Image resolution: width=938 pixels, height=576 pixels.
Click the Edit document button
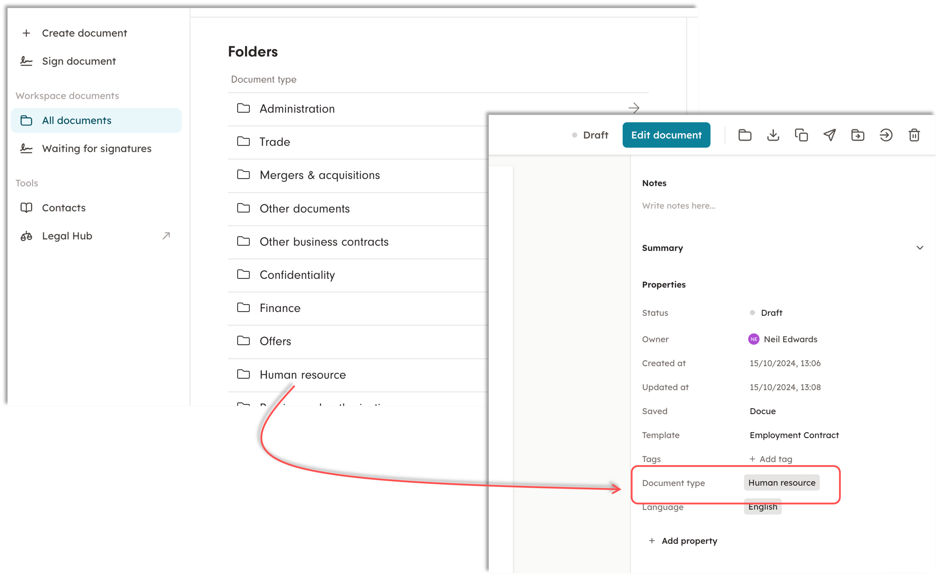tap(666, 135)
